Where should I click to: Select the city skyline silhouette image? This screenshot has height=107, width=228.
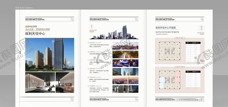114,32
